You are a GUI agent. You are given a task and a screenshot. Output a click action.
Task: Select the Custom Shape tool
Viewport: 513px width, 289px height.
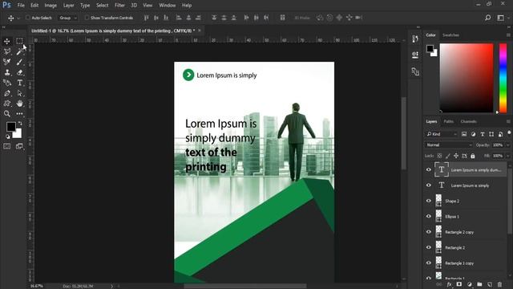(x=6, y=104)
